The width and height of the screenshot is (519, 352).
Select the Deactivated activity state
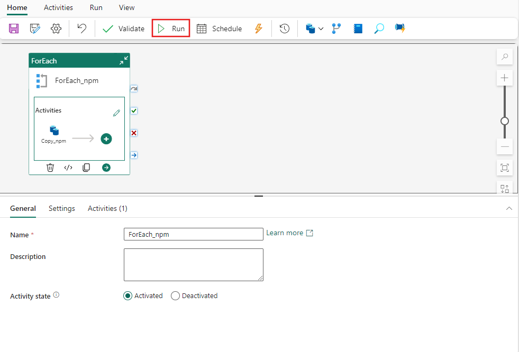tap(175, 295)
